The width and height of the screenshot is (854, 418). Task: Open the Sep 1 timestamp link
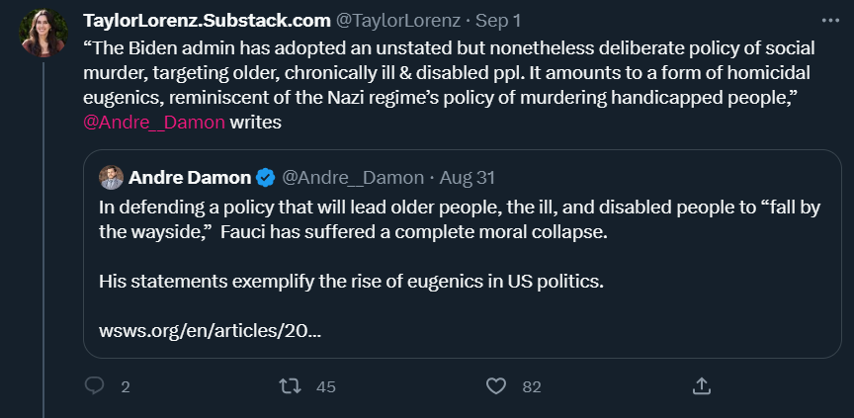(502, 21)
